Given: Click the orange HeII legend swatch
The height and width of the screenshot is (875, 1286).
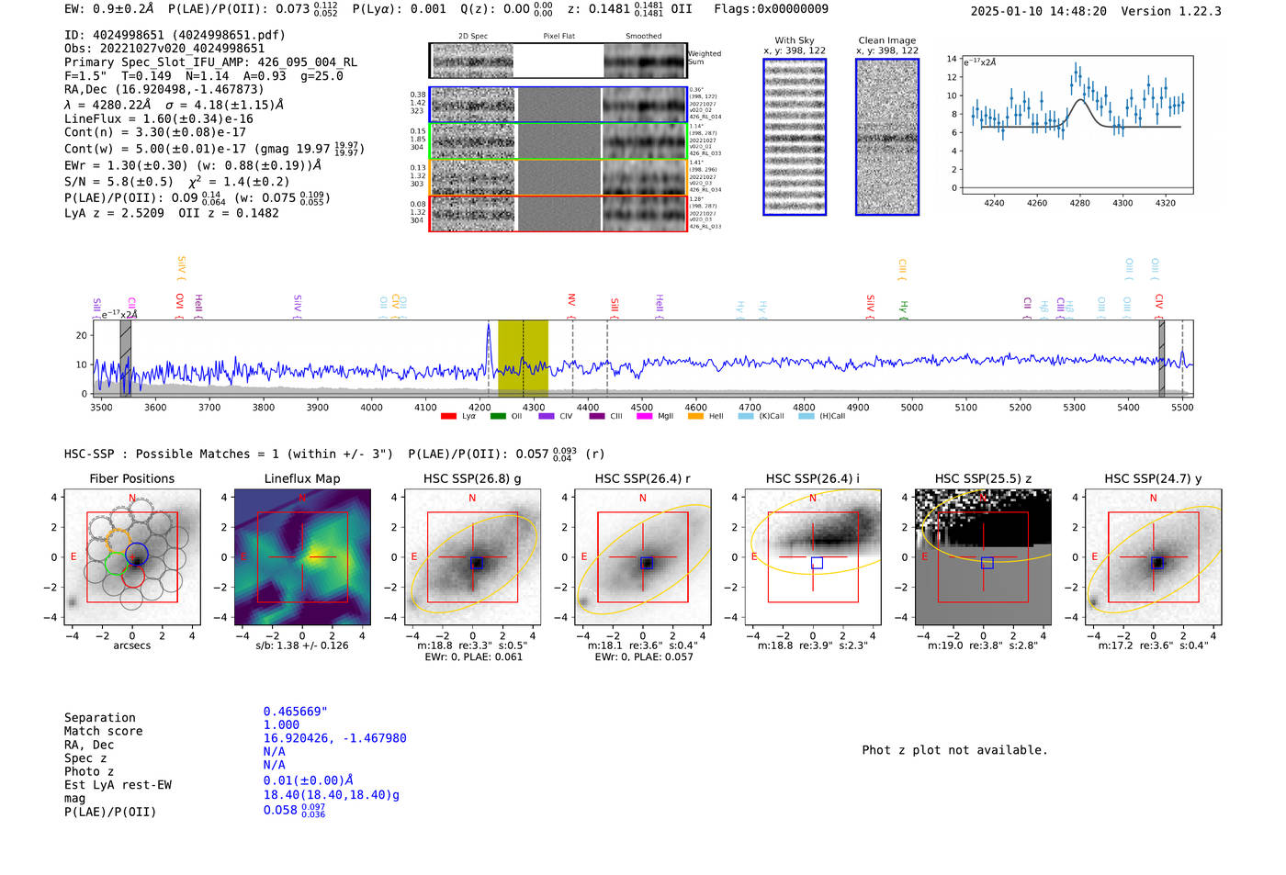Looking at the screenshot, I should [695, 416].
